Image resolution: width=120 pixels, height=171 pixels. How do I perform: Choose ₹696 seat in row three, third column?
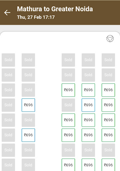[68, 90]
